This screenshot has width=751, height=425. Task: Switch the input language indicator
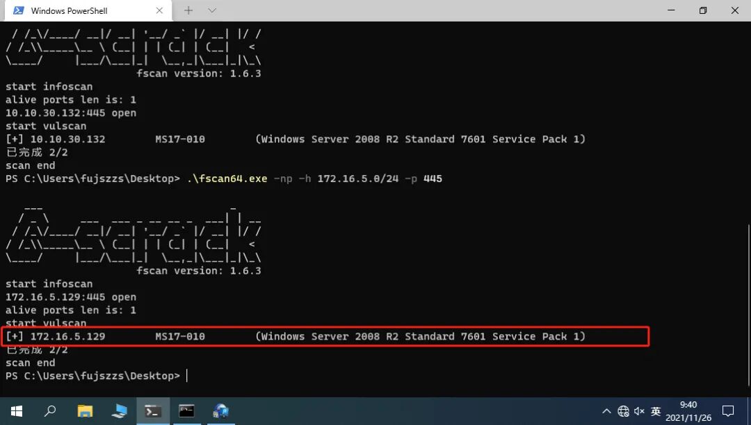tap(656, 411)
